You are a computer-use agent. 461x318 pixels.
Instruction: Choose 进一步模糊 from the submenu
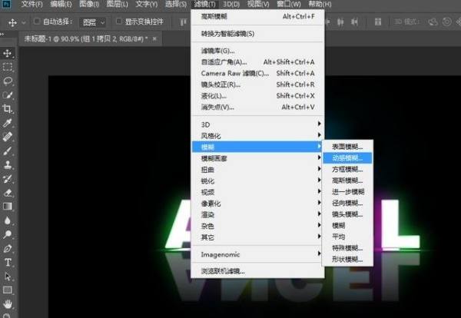347,191
